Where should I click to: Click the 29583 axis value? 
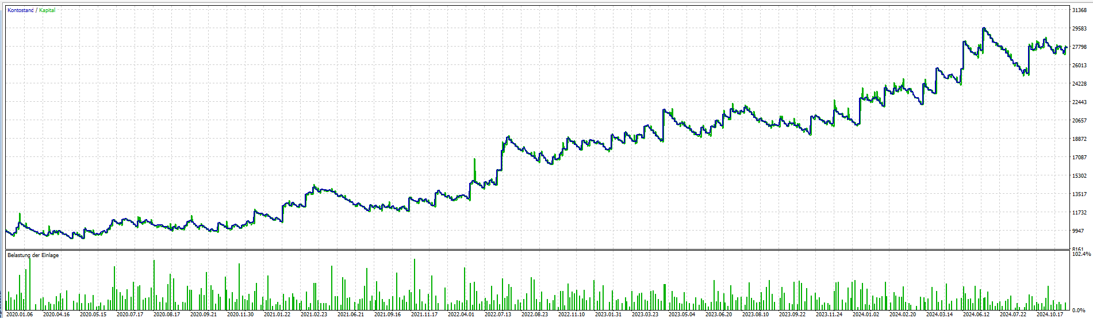(x=1079, y=28)
